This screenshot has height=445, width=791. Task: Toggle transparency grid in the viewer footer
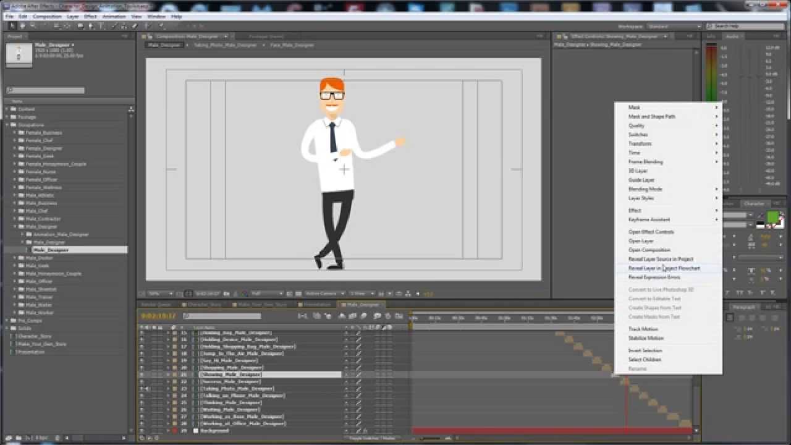point(298,294)
